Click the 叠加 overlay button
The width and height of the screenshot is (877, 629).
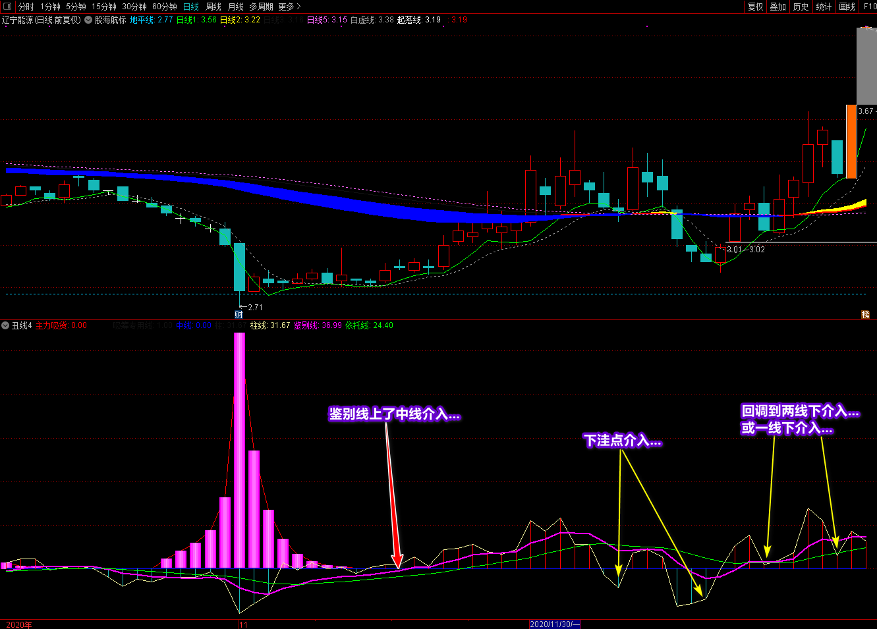click(x=778, y=7)
